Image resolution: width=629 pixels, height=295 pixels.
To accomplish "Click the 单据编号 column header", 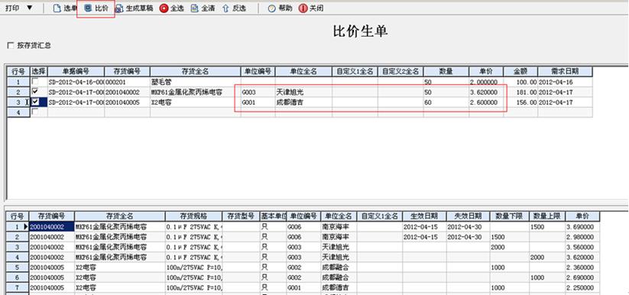I will tap(76, 71).
